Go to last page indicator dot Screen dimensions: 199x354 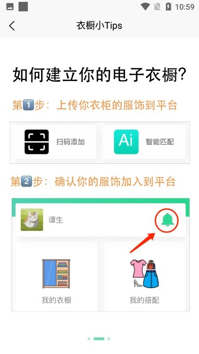(109, 339)
